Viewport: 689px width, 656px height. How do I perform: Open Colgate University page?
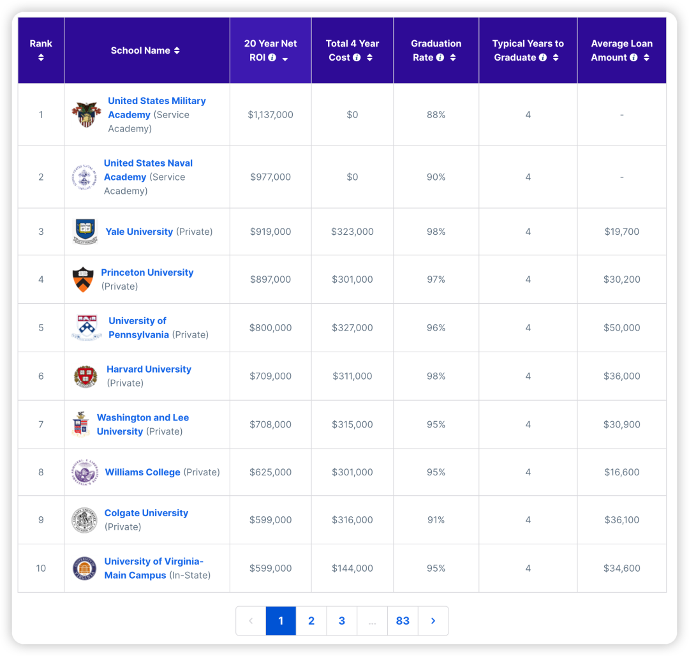146,513
